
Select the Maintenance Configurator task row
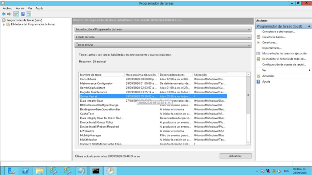click(x=153, y=84)
